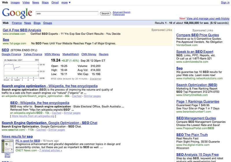Open 'Speak to an SEO Expert' sponsored link
The width and height of the screenshot is (231, 162).
tap(195, 52)
